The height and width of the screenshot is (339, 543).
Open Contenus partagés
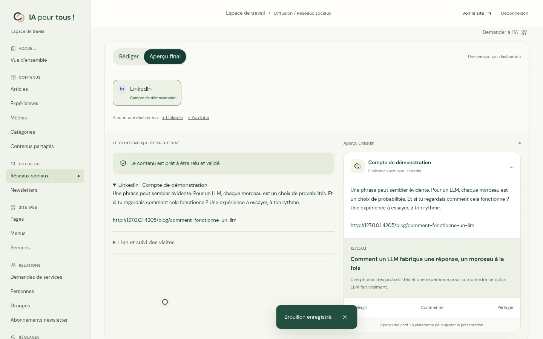pyautogui.click(x=32, y=146)
